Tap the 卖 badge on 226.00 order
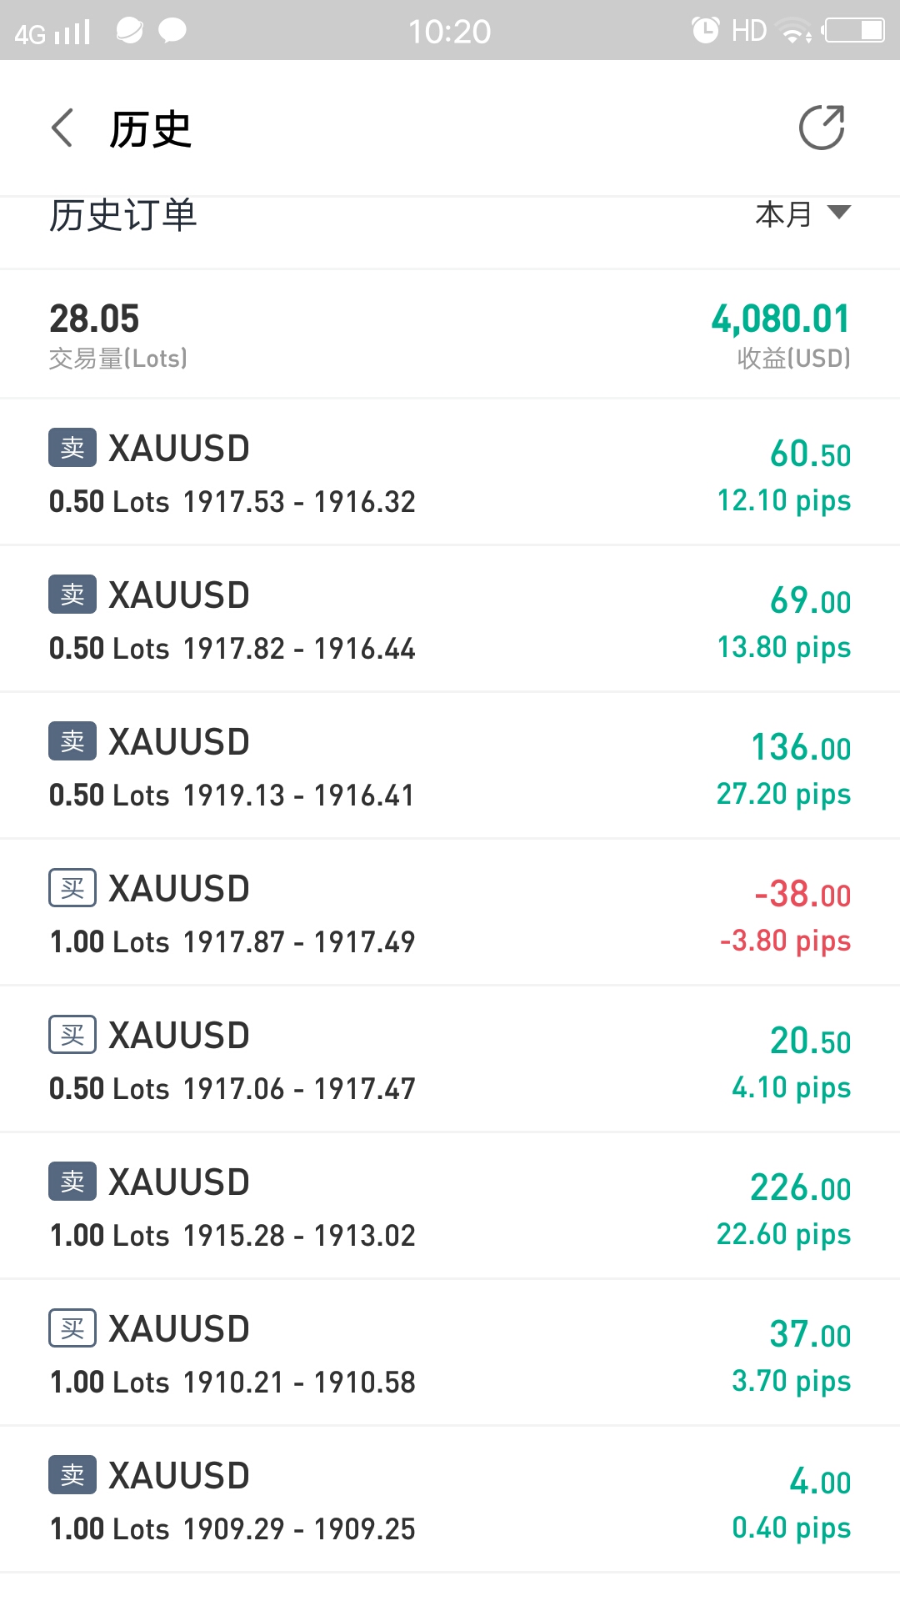The height and width of the screenshot is (1601, 900). 72,1182
